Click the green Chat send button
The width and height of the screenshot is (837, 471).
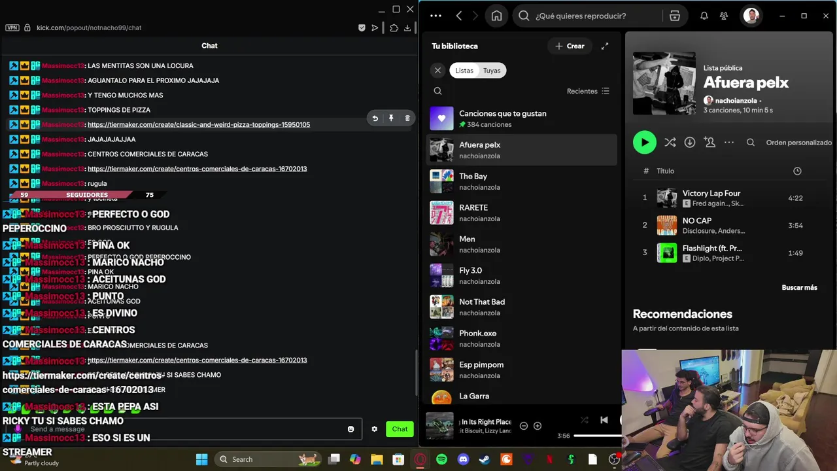(x=400, y=429)
